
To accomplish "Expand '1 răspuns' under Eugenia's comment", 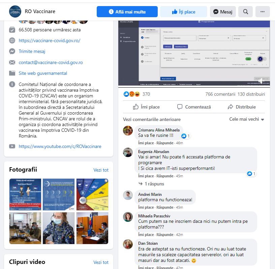I will [151, 184].
